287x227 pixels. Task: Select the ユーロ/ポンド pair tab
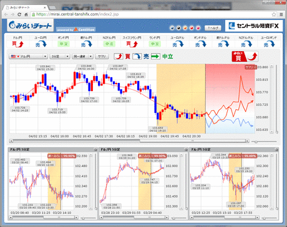coord(269,41)
